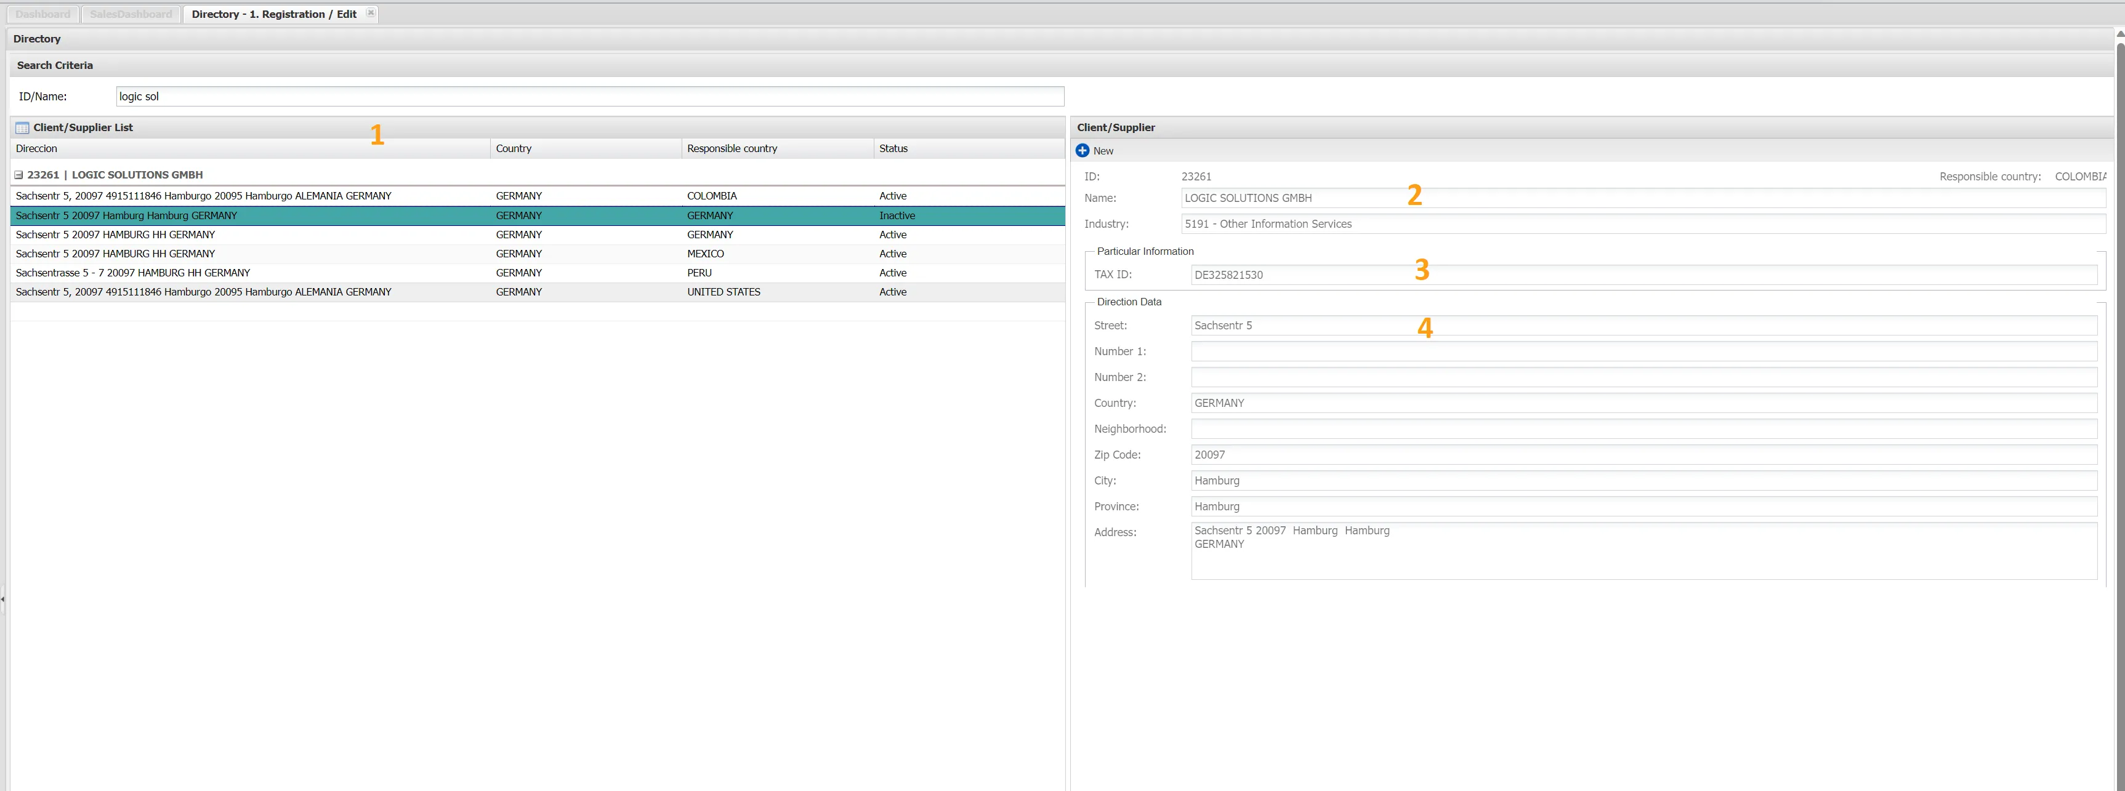Click the Search Criteria section header
2125x791 pixels.
tap(1061, 65)
